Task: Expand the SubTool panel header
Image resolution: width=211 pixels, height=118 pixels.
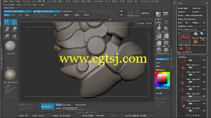Action: tap(182, 57)
